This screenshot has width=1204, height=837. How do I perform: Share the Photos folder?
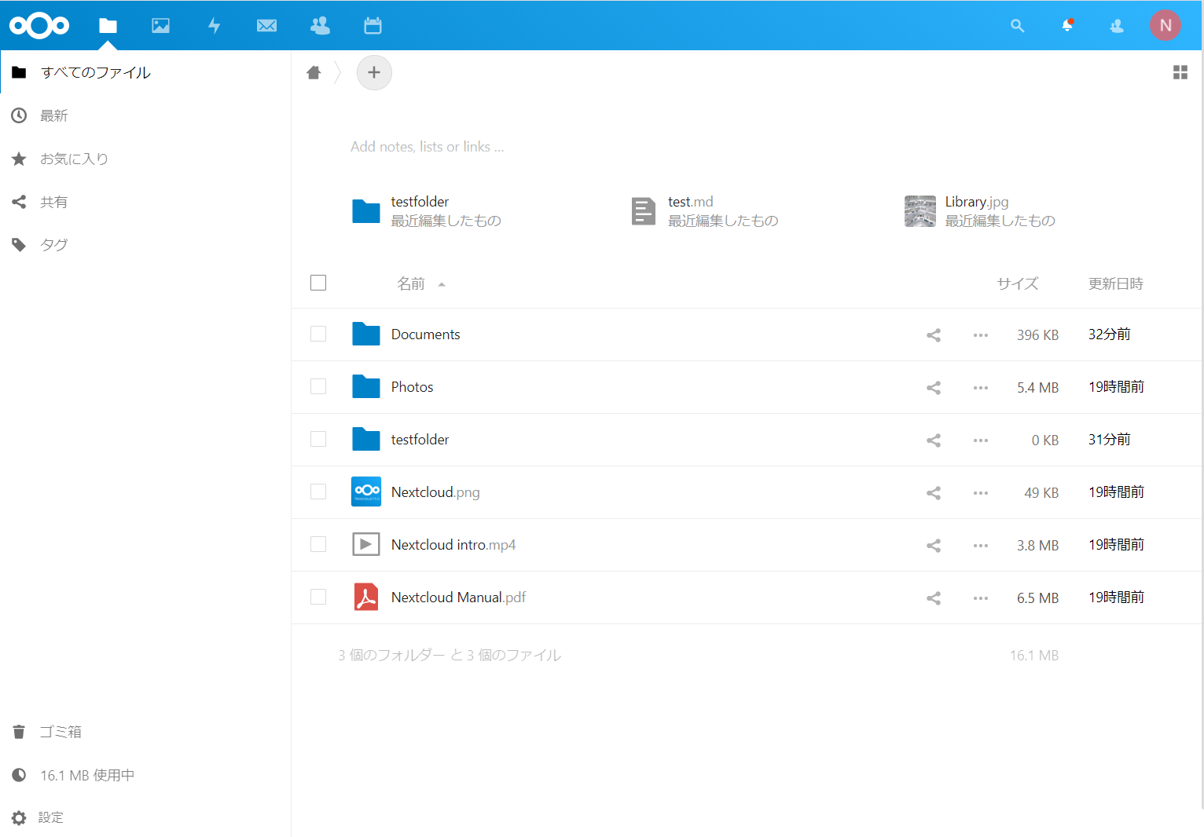tap(934, 388)
